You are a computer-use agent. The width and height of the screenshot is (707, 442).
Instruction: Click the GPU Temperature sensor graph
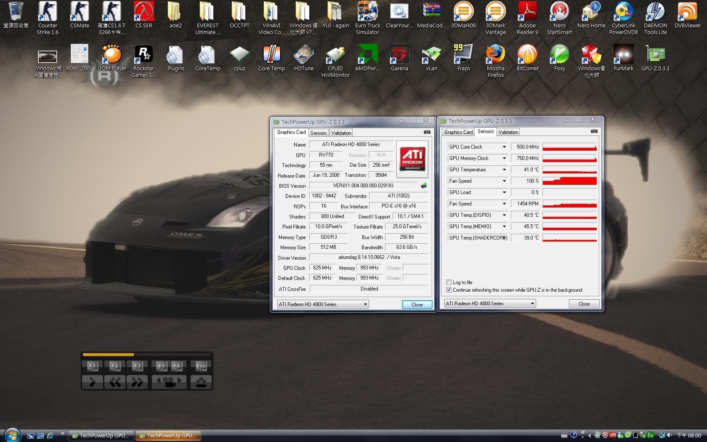[569, 170]
